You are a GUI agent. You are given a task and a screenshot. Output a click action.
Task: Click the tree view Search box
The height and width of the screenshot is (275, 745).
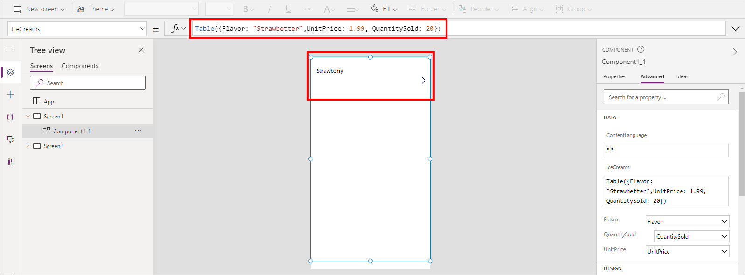88,83
